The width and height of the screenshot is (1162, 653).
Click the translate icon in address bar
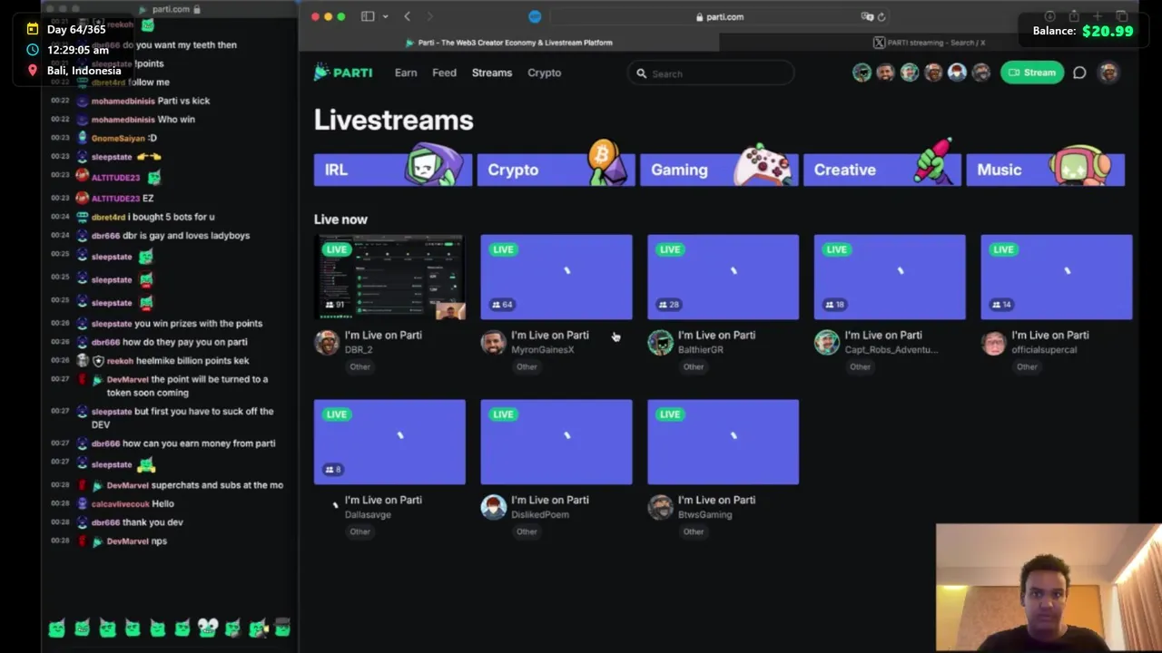(866, 16)
